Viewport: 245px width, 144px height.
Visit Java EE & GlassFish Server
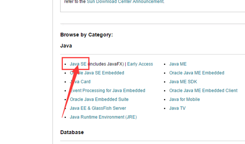(98, 108)
